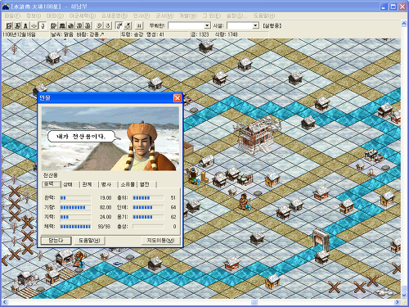Click the 기량 stat bar
This screenshot has width=409, height=307.
pyautogui.click(x=75, y=207)
